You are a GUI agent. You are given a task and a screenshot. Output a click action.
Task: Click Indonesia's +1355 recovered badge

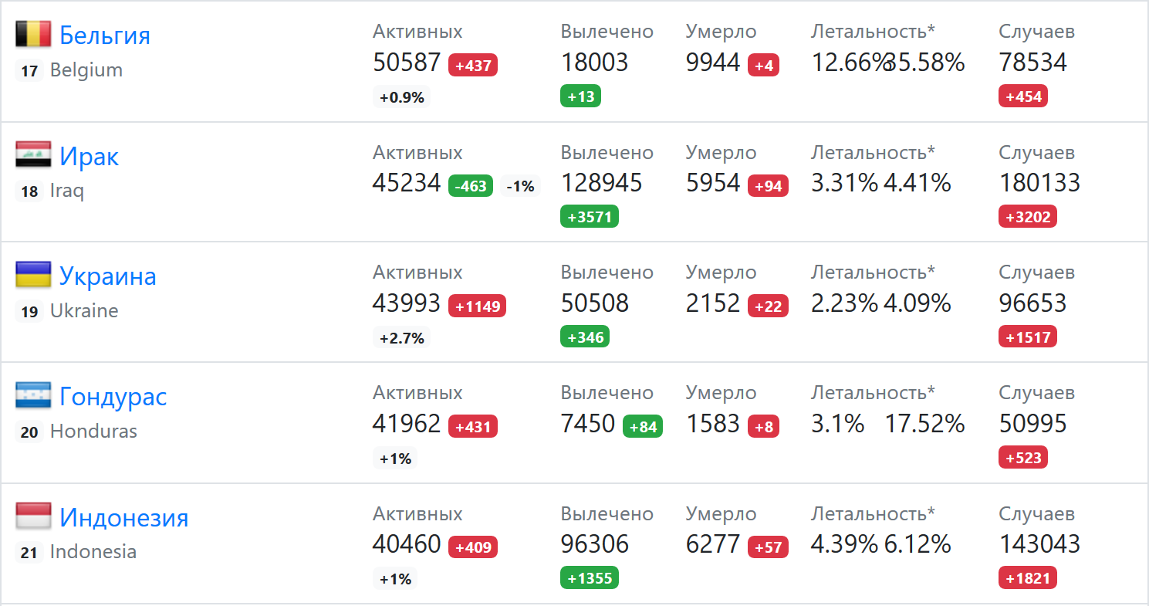tap(590, 578)
